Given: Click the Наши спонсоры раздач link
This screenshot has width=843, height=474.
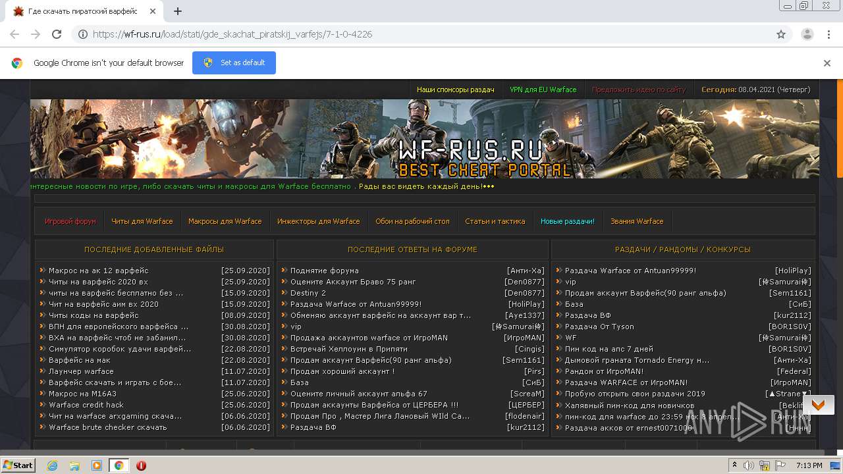Looking at the screenshot, I should [x=456, y=90].
